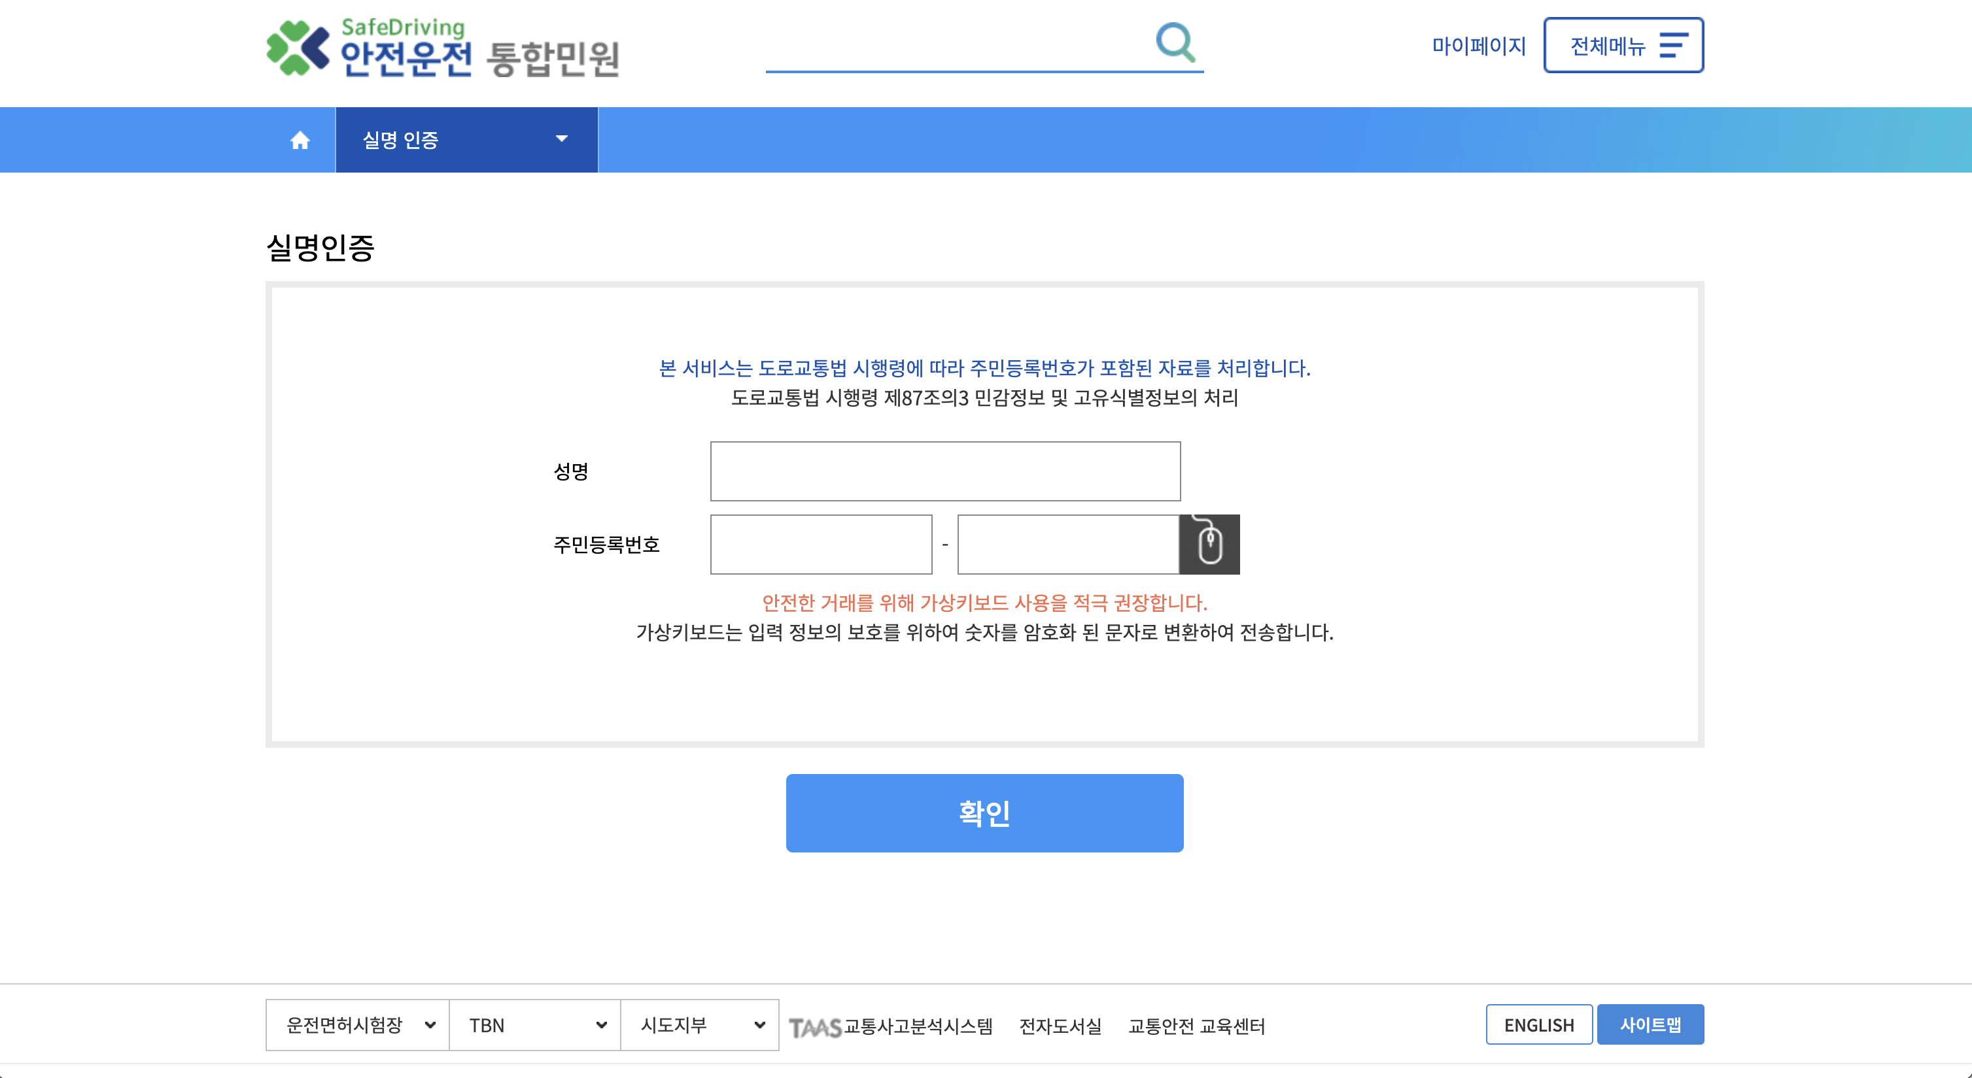This screenshot has width=1972, height=1078.
Task: Click the 실명인증 page heading
Action: tap(320, 247)
